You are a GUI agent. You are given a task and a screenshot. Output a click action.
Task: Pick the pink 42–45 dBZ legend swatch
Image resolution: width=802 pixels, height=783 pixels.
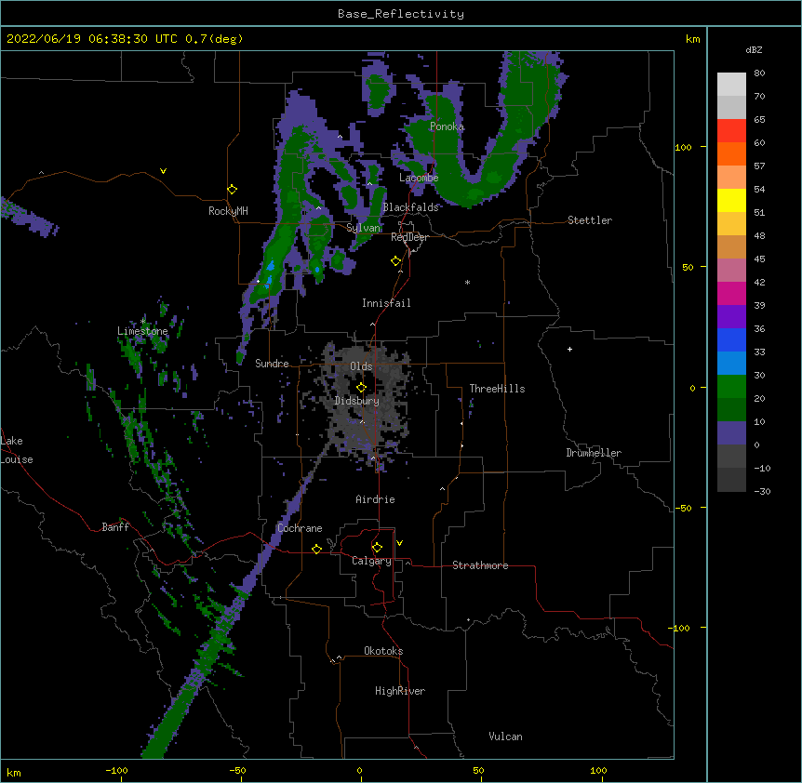[731, 271]
